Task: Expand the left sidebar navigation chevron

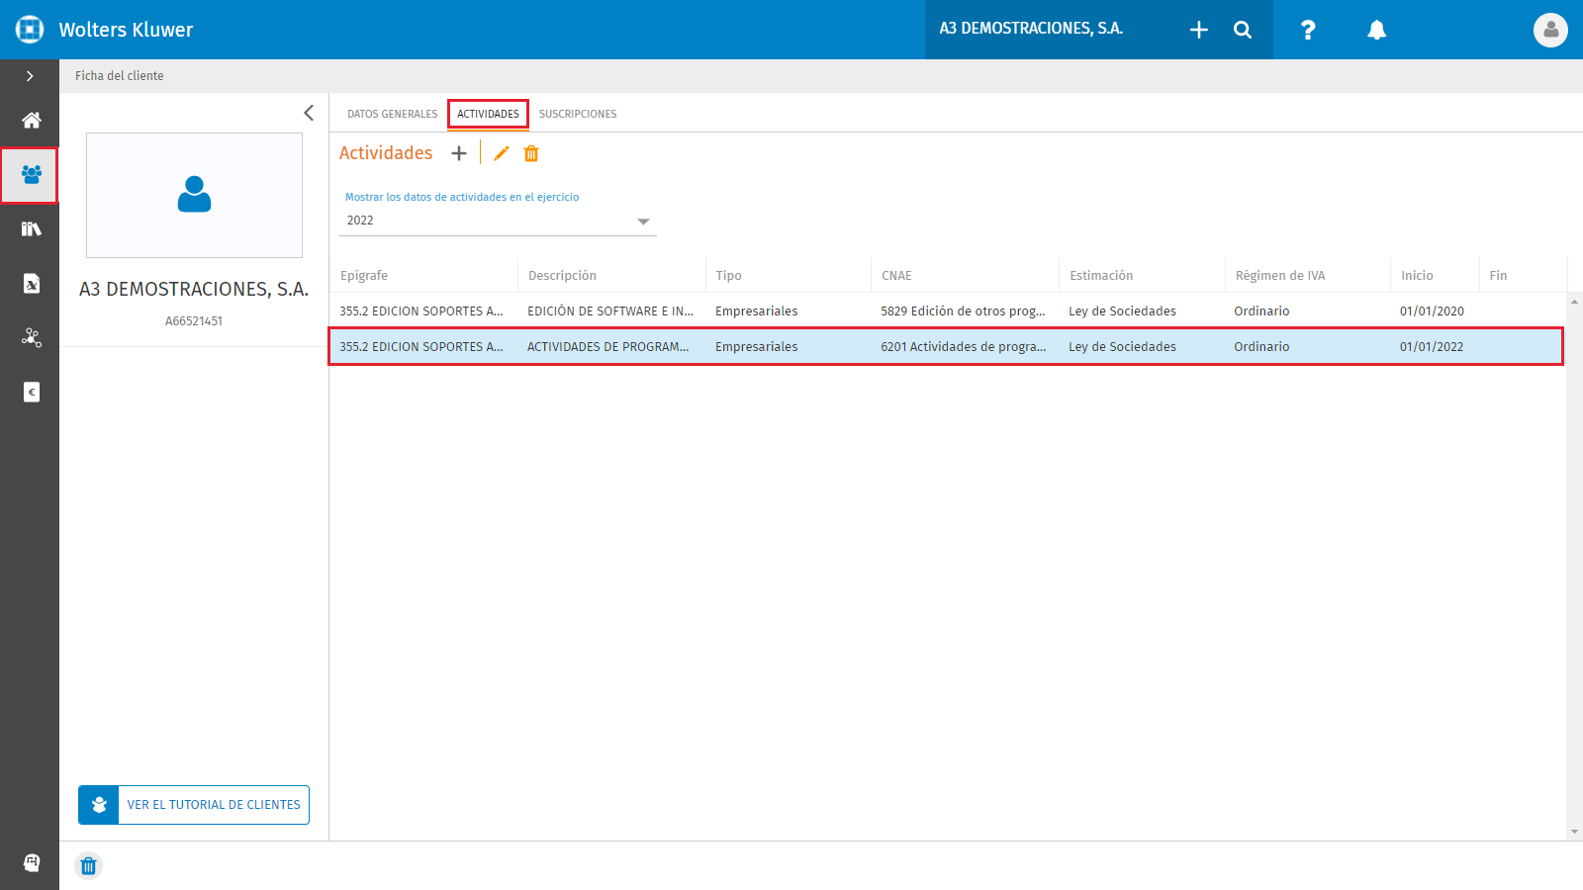Action: point(30,76)
